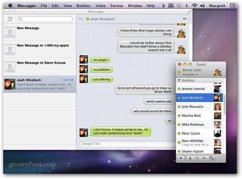The image size is (242, 179).
Task: Start video chat in Gmail buddy list
Action: click(204, 158)
